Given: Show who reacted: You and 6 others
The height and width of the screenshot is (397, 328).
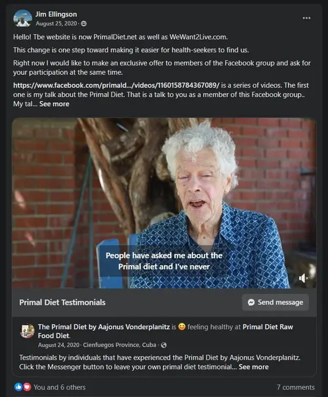Looking at the screenshot, I should pos(60,387).
